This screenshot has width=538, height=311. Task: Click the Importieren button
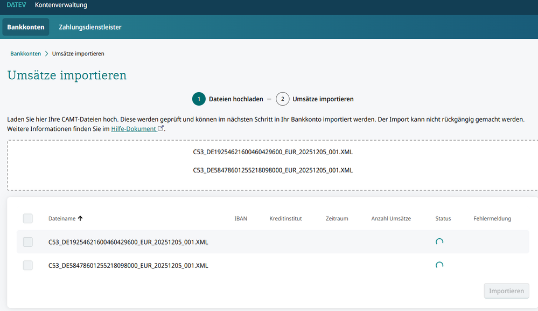(x=506, y=291)
